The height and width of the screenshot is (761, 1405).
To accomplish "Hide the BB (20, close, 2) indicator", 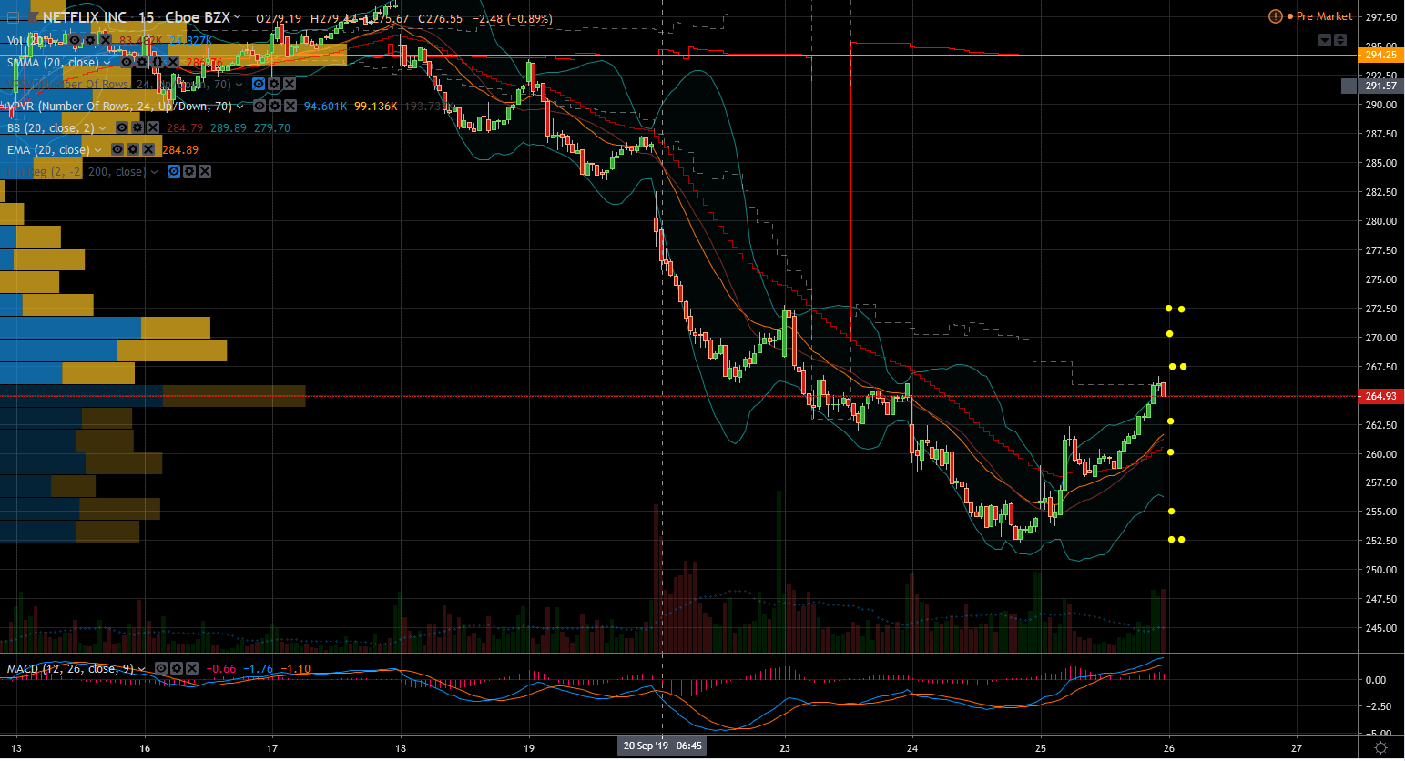I will tap(122, 127).
